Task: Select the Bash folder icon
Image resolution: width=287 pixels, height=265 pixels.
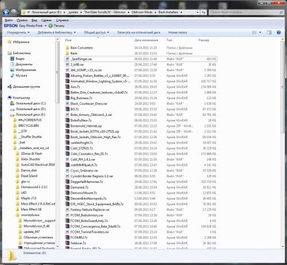Action: [x=67, y=53]
